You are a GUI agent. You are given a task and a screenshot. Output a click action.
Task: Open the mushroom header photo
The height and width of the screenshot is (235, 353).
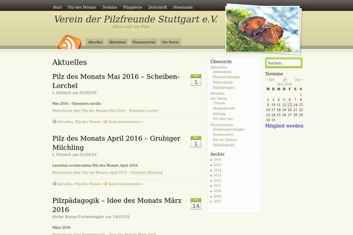(263, 29)
